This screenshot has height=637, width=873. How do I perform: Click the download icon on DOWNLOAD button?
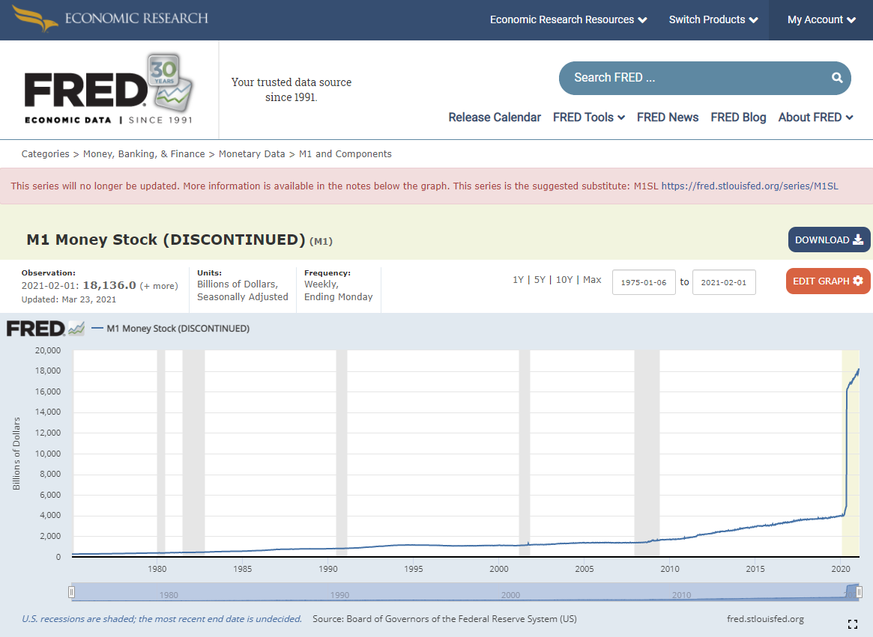point(857,240)
